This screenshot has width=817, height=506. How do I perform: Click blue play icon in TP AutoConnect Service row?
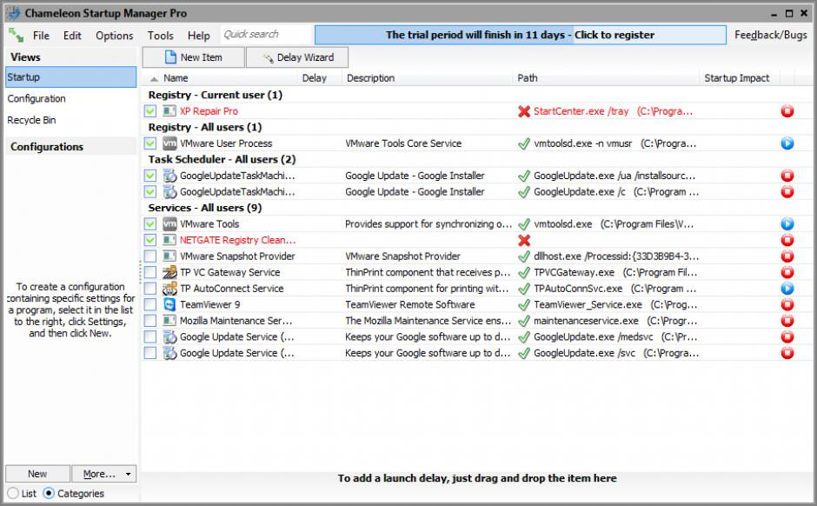[787, 289]
